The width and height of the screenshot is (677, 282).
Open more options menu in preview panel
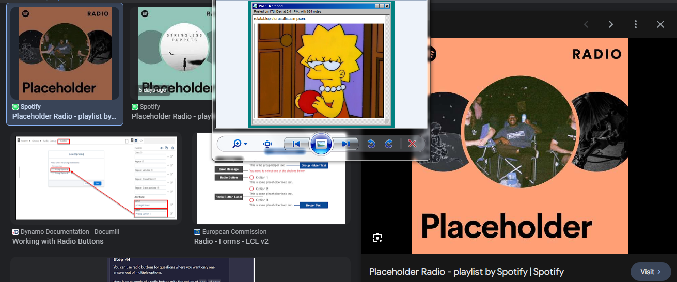pyautogui.click(x=636, y=24)
